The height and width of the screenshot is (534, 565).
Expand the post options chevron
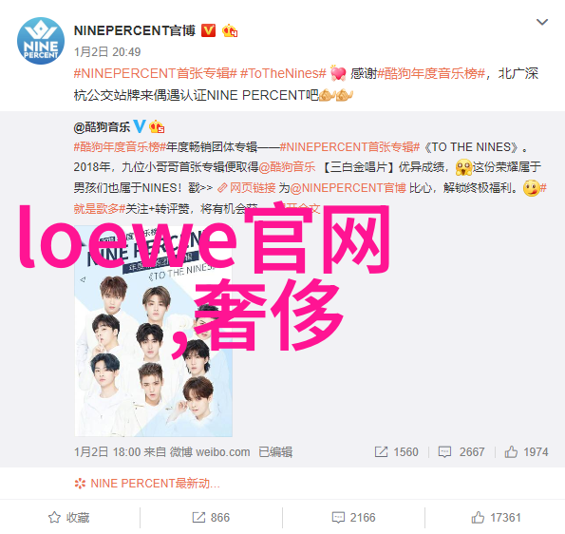pos(542,23)
